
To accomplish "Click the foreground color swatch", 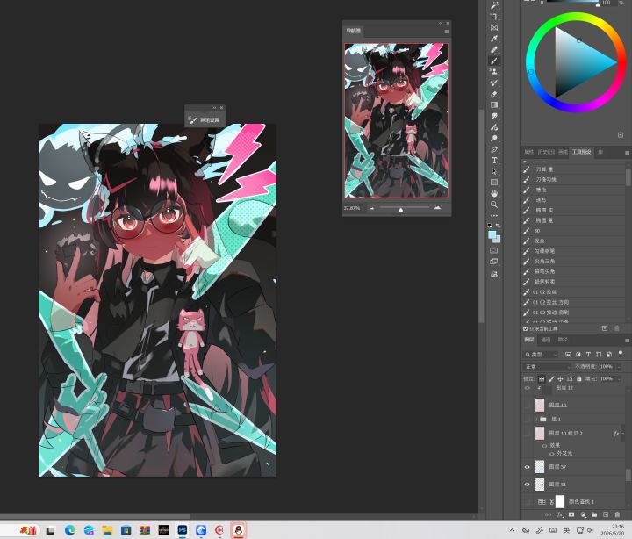I will (x=492, y=234).
